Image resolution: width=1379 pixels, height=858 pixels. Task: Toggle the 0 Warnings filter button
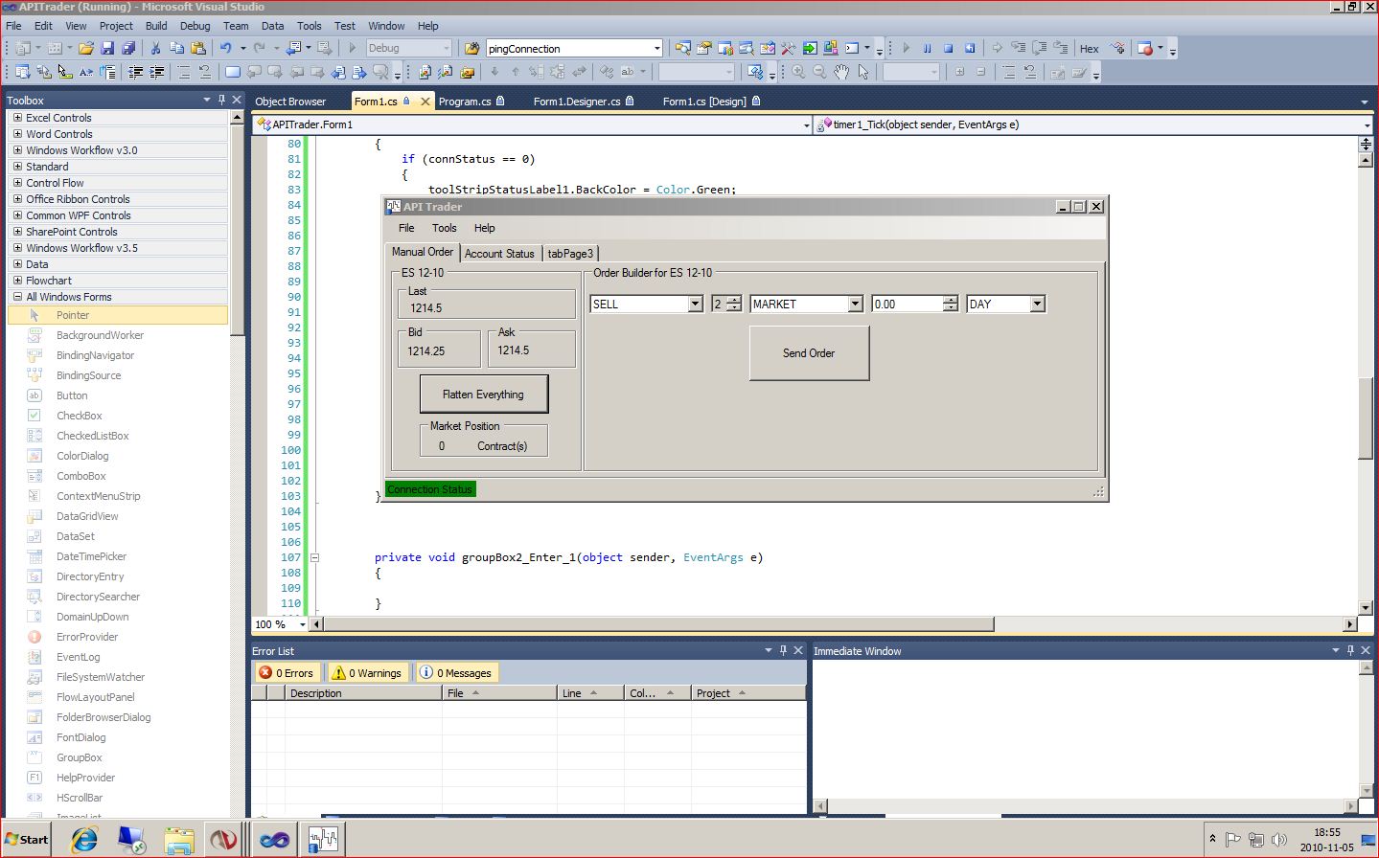pyautogui.click(x=367, y=672)
